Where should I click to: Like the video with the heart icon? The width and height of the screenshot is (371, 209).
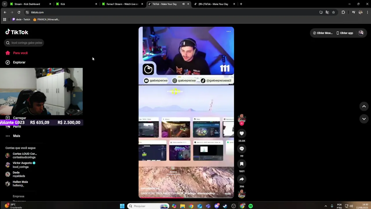pos(241,133)
